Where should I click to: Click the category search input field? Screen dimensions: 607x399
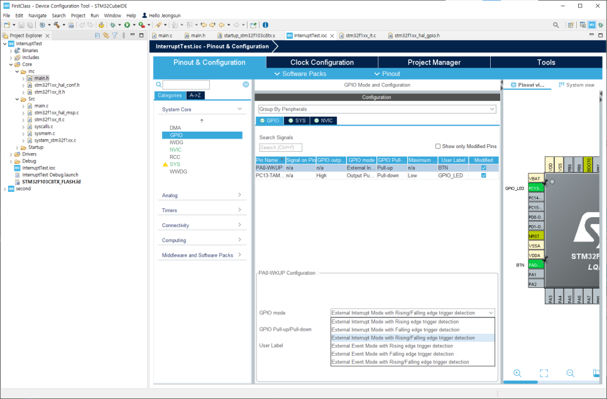[186, 85]
